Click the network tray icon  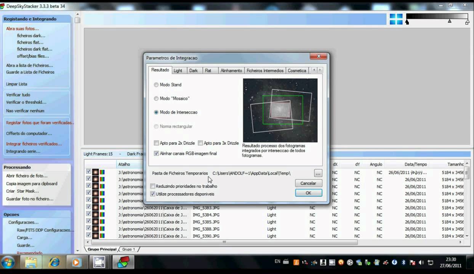[x=430, y=263]
